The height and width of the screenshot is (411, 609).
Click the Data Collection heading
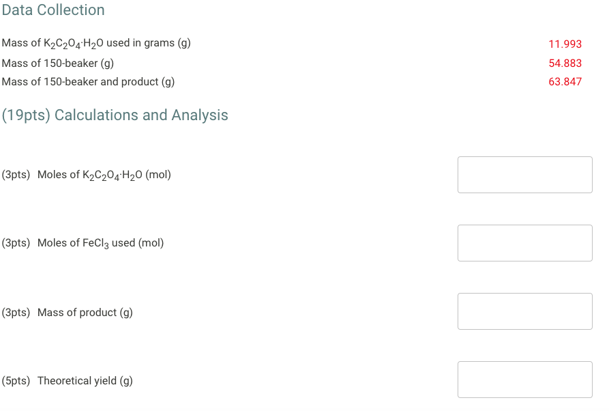53,10
